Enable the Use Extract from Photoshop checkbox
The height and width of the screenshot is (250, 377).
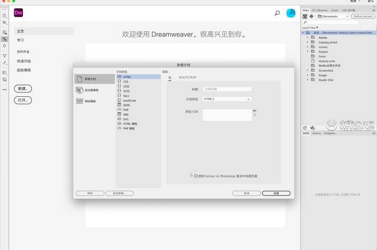(x=196, y=176)
